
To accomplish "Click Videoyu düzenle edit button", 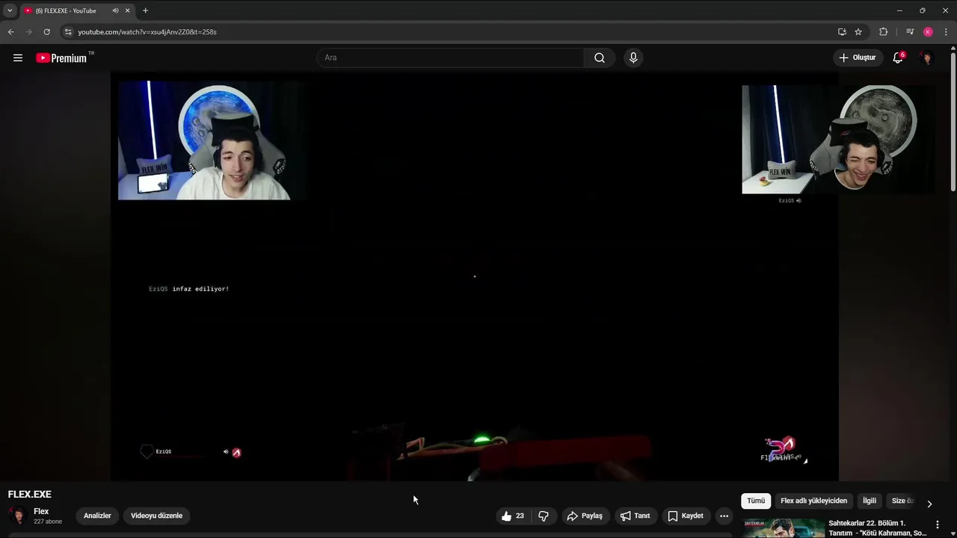I will [x=156, y=516].
